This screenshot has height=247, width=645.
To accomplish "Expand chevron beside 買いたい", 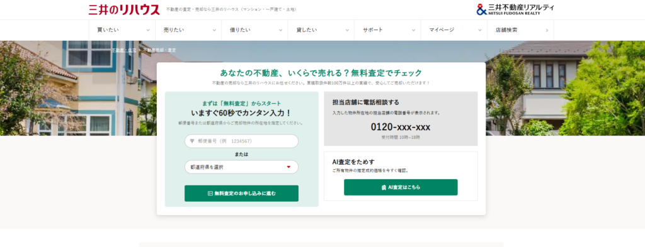I will click(x=148, y=30).
